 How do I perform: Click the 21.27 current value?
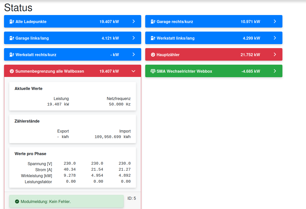125,169
